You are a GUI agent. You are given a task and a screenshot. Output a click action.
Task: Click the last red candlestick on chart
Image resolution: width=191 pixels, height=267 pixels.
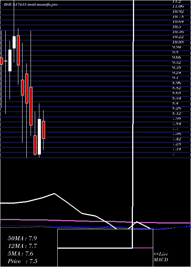pyautogui.click(x=44, y=130)
